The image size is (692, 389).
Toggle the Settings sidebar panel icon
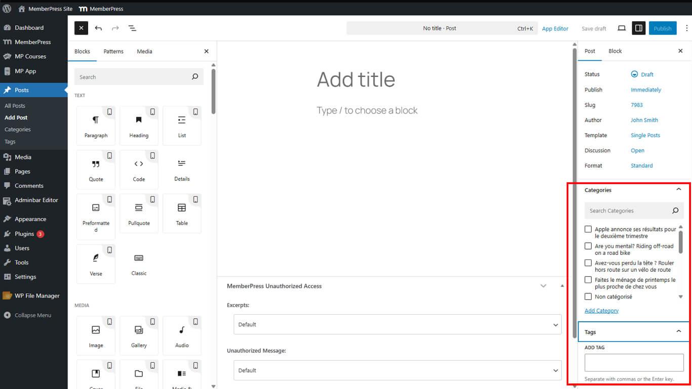[638, 28]
